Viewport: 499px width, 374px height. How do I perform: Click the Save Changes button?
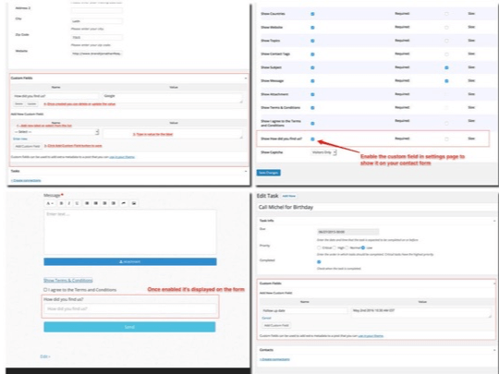tap(269, 173)
